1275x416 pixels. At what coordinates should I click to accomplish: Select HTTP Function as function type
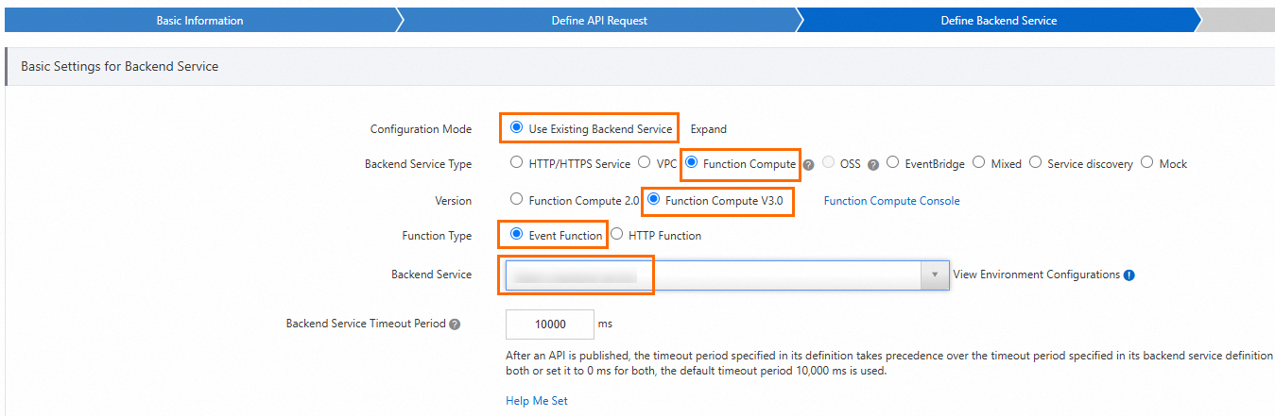pyautogui.click(x=616, y=235)
